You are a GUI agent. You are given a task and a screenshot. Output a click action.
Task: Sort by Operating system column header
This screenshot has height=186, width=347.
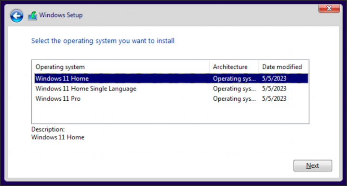[x=121, y=67]
